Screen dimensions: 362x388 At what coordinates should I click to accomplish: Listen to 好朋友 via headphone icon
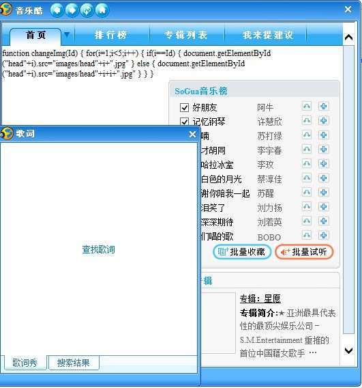[x=307, y=107]
